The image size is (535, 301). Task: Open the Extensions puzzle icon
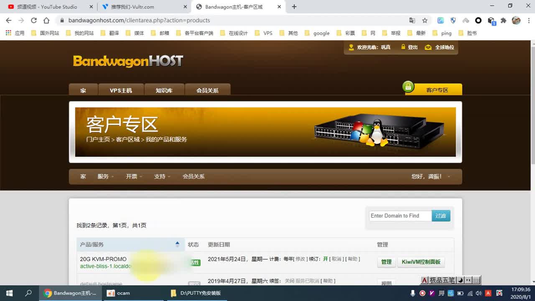tap(504, 20)
